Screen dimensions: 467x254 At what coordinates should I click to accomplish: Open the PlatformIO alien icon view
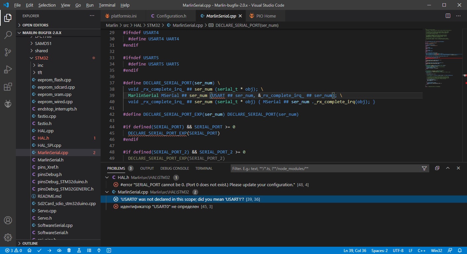[x=8, y=104]
